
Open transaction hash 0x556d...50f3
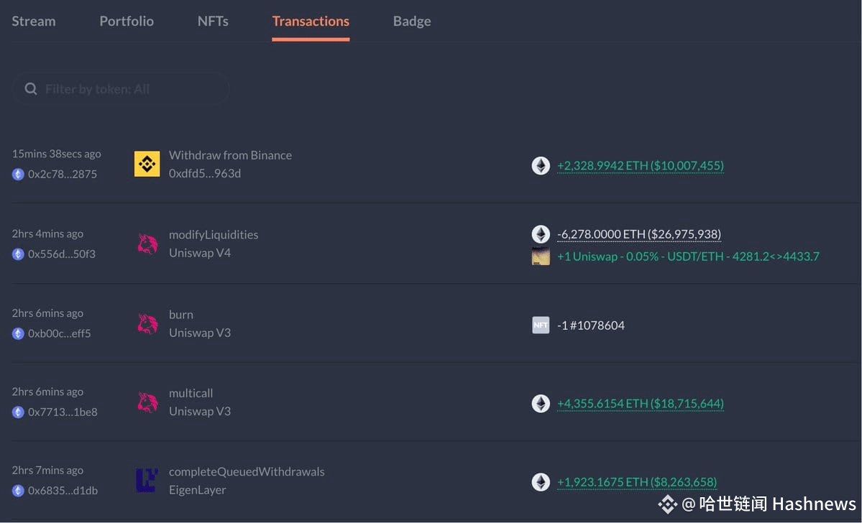(62, 254)
